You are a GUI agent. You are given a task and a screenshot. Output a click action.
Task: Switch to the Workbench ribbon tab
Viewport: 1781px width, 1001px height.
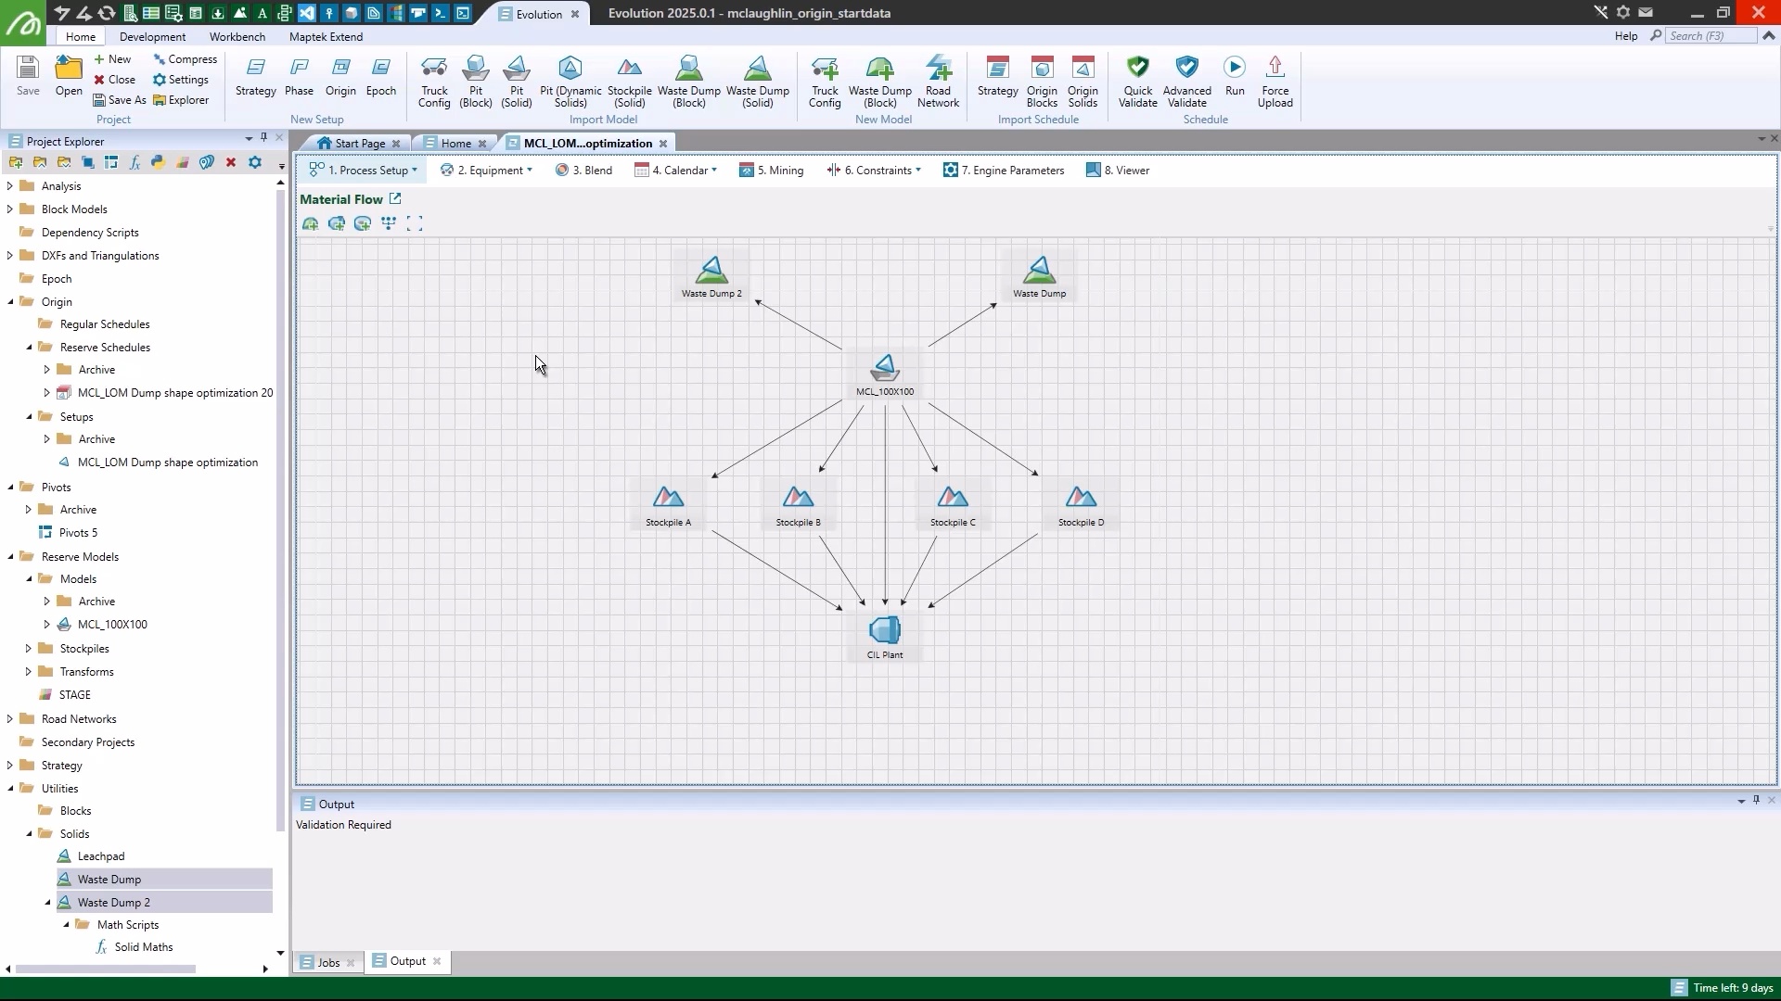(237, 37)
